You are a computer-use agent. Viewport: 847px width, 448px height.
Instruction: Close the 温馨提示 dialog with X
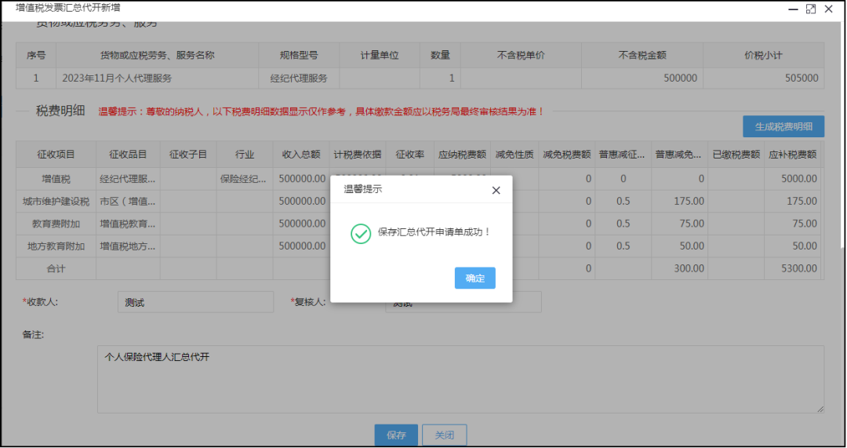496,191
